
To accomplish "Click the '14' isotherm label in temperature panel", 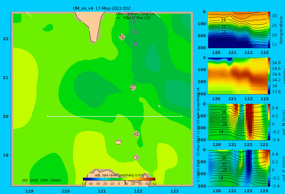I will click(x=220, y=39).
